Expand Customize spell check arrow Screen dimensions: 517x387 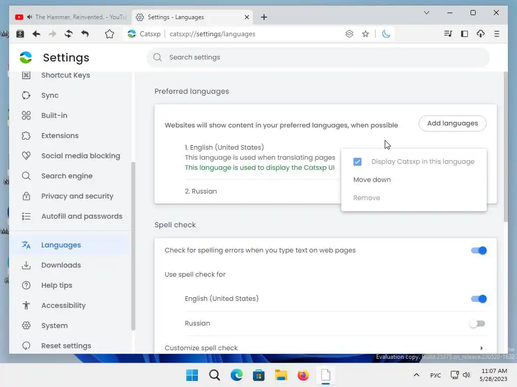point(482,348)
